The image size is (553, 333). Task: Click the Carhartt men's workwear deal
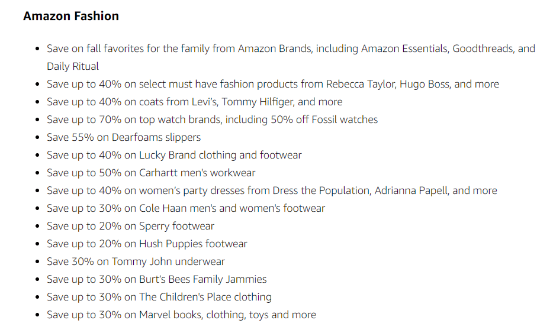click(x=151, y=173)
